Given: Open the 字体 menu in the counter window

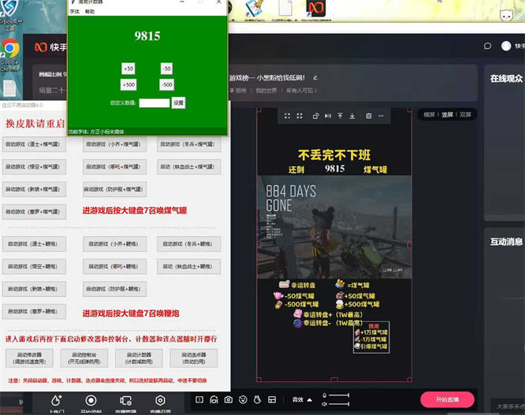Looking at the screenshot, I should [74, 12].
